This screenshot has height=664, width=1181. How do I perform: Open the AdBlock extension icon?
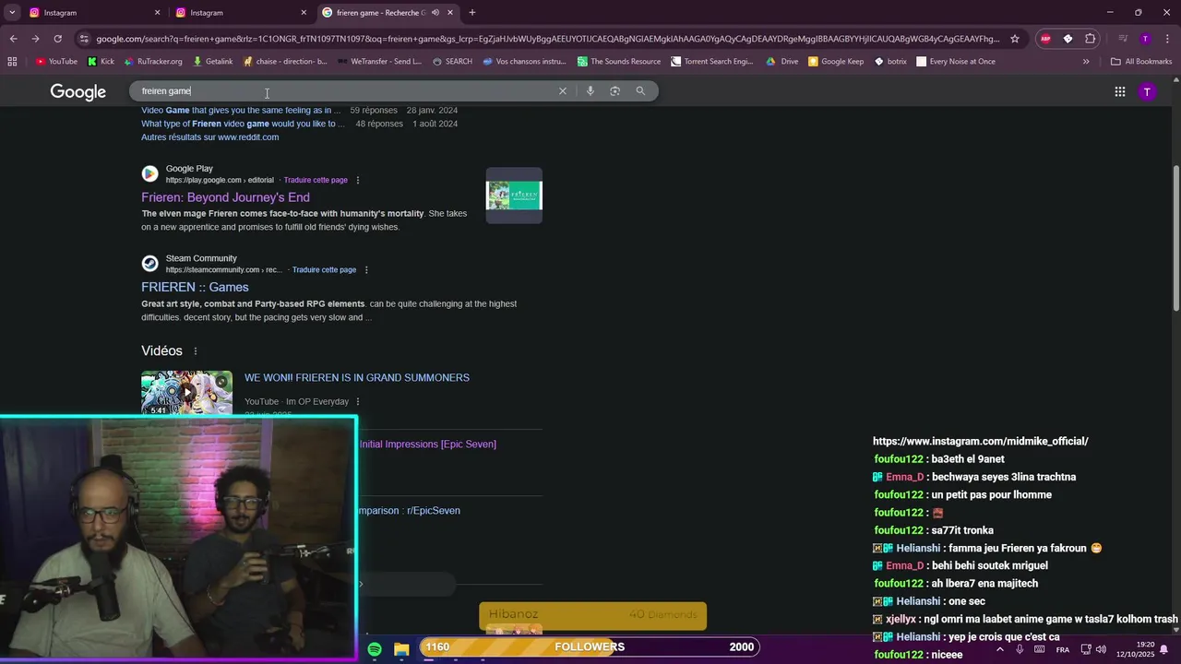pos(1045,39)
